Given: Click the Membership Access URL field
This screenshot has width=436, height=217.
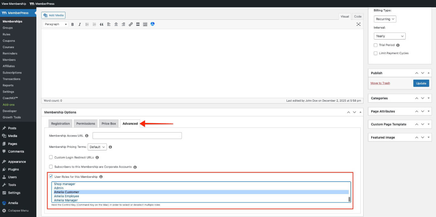Looking at the screenshot, I should (137, 136).
